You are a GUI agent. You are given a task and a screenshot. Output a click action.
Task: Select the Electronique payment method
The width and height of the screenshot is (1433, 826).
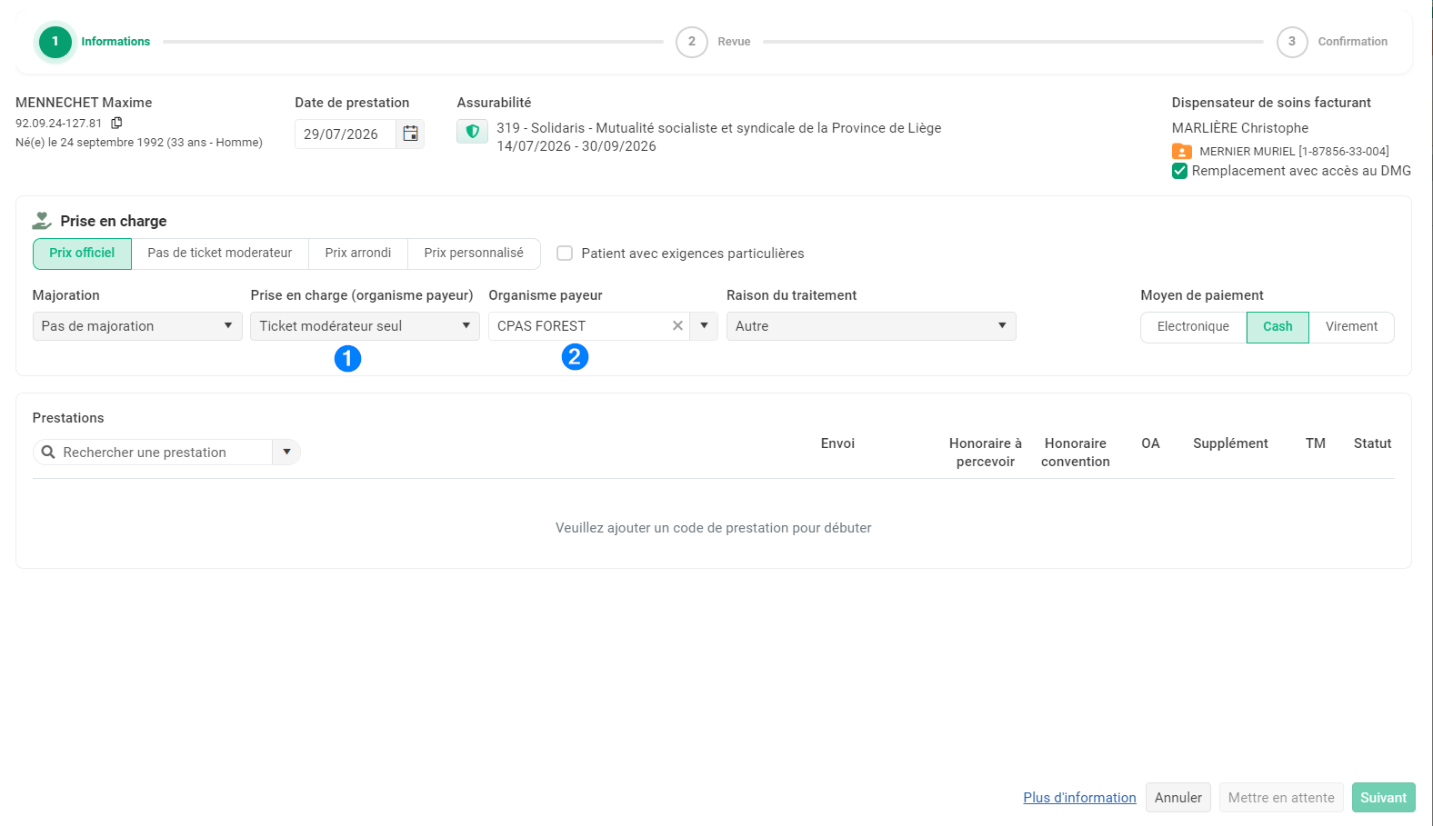click(x=1193, y=327)
